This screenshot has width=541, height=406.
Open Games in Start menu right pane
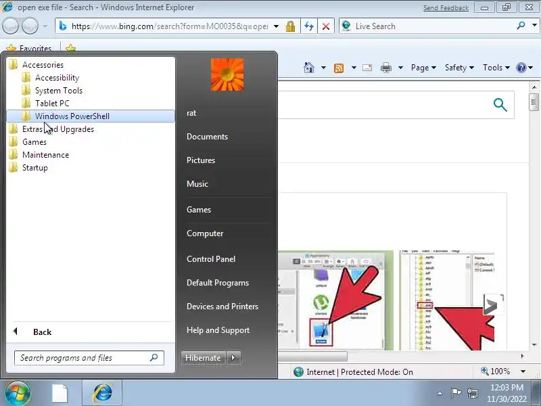(x=199, y=210)
